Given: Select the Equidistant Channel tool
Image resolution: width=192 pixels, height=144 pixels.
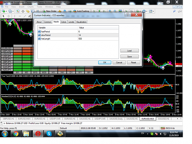Looking at the screenshot, I should pyautogui.click(x=29, y=16).
